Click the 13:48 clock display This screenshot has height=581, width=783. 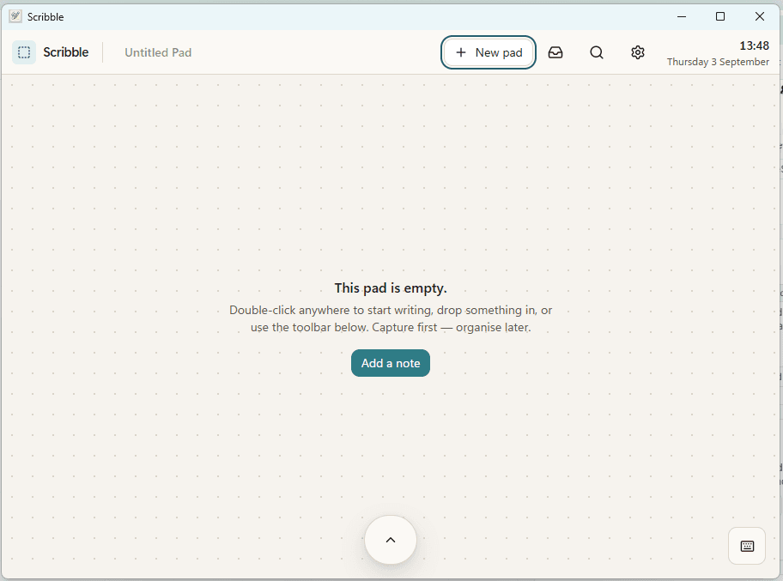754,45
